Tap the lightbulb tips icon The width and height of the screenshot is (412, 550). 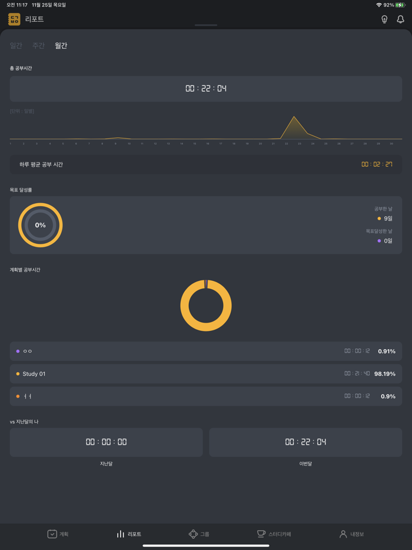tap(384, 19)
